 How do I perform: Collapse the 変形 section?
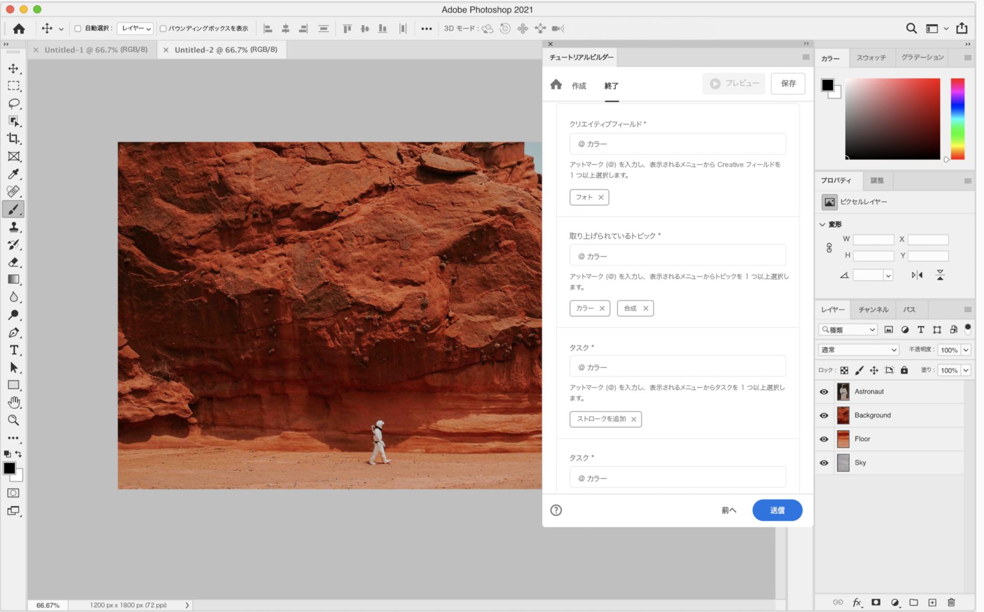(x=823, y=224)
